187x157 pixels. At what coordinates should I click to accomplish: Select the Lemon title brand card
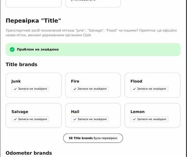(152, 115)
